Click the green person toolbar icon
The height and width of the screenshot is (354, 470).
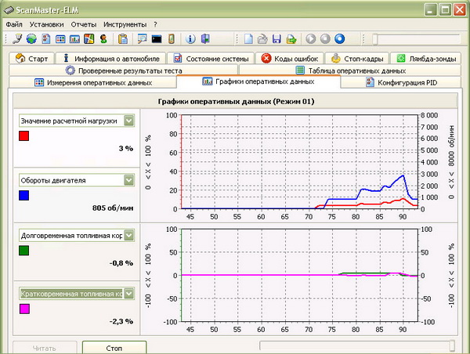point(103,39)
